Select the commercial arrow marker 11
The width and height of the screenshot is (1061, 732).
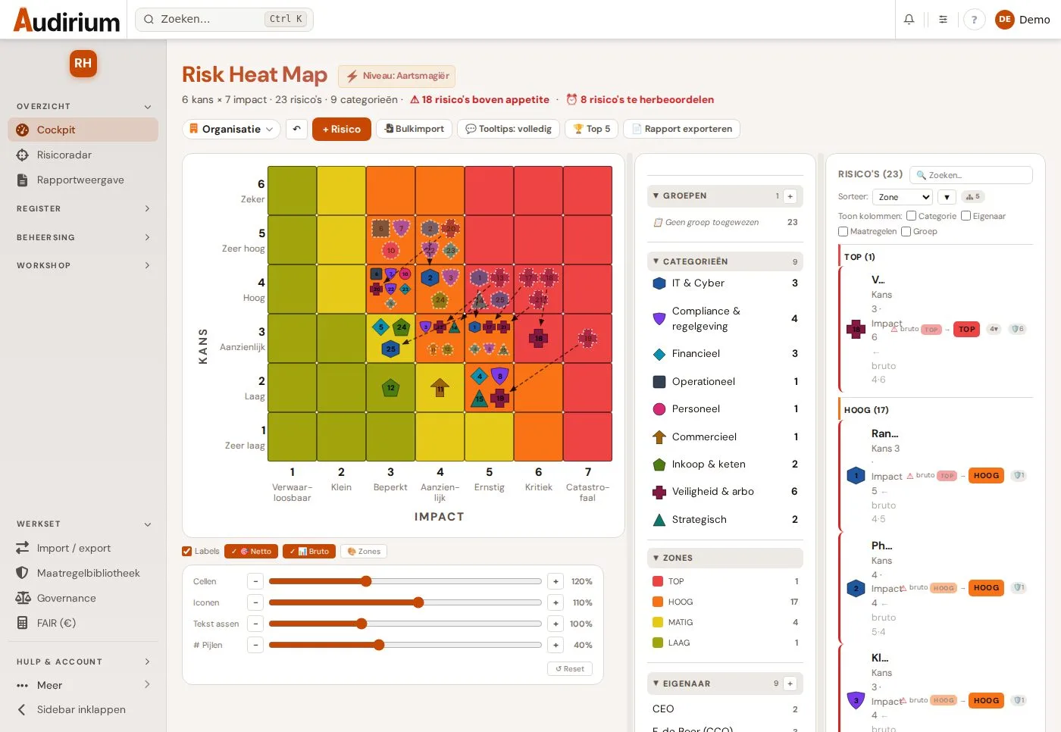(440, 388)
